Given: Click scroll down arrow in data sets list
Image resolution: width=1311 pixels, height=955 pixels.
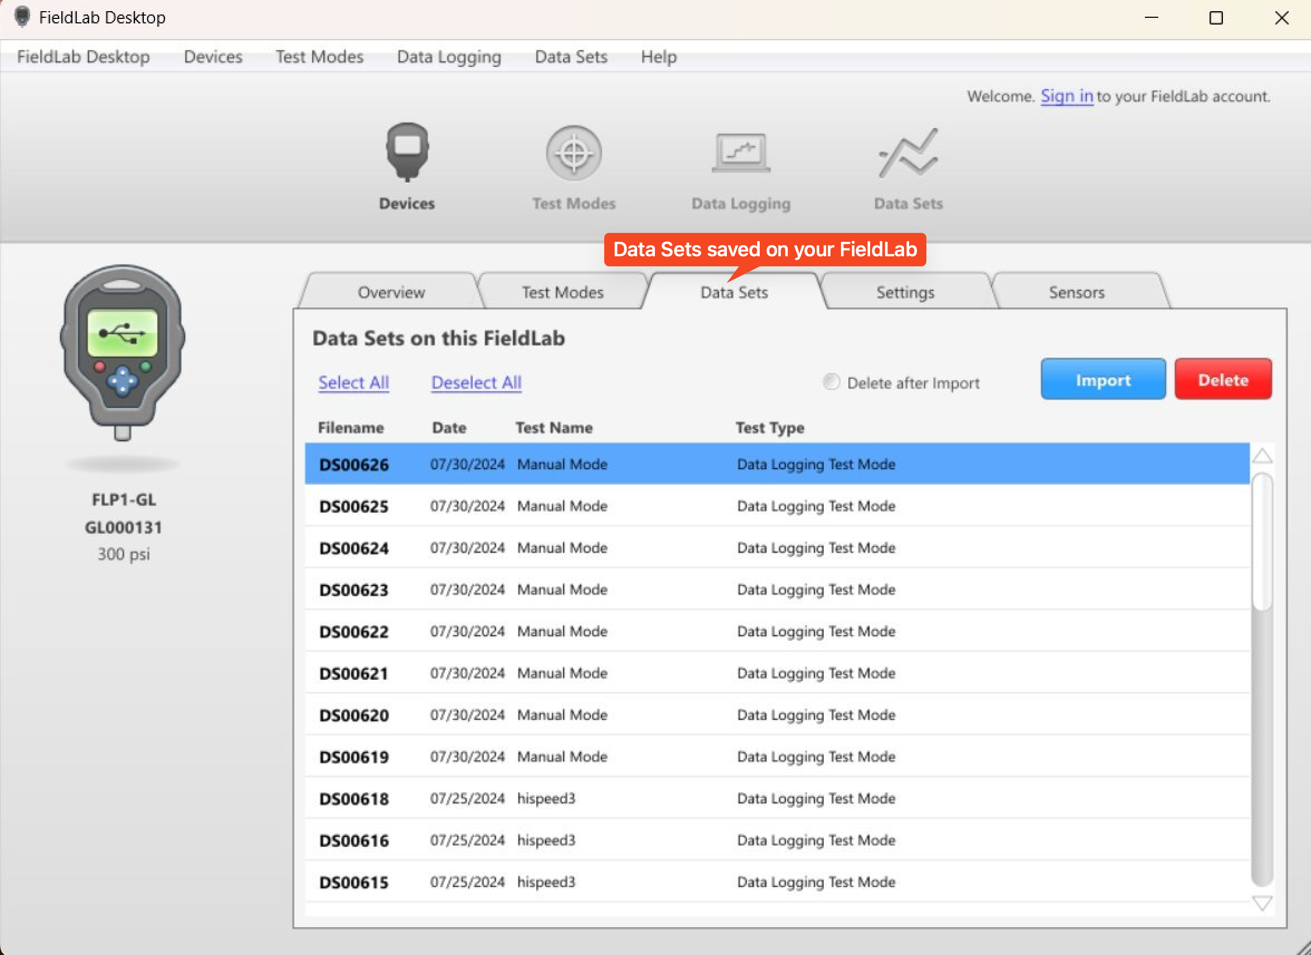Looking at the screenshot, I should point(1262,903).
